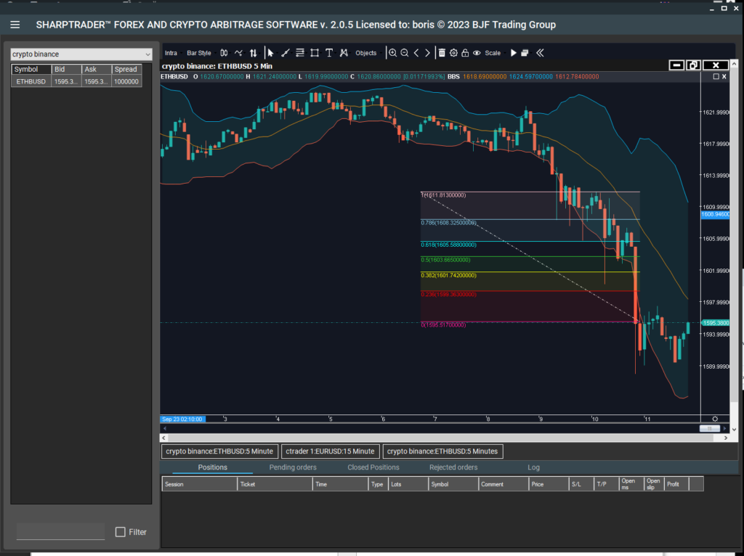Click the Session column header in positions

(199, 484)
